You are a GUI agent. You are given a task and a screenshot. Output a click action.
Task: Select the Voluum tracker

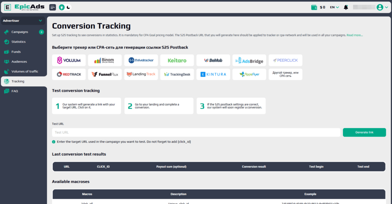click(69, 60)
